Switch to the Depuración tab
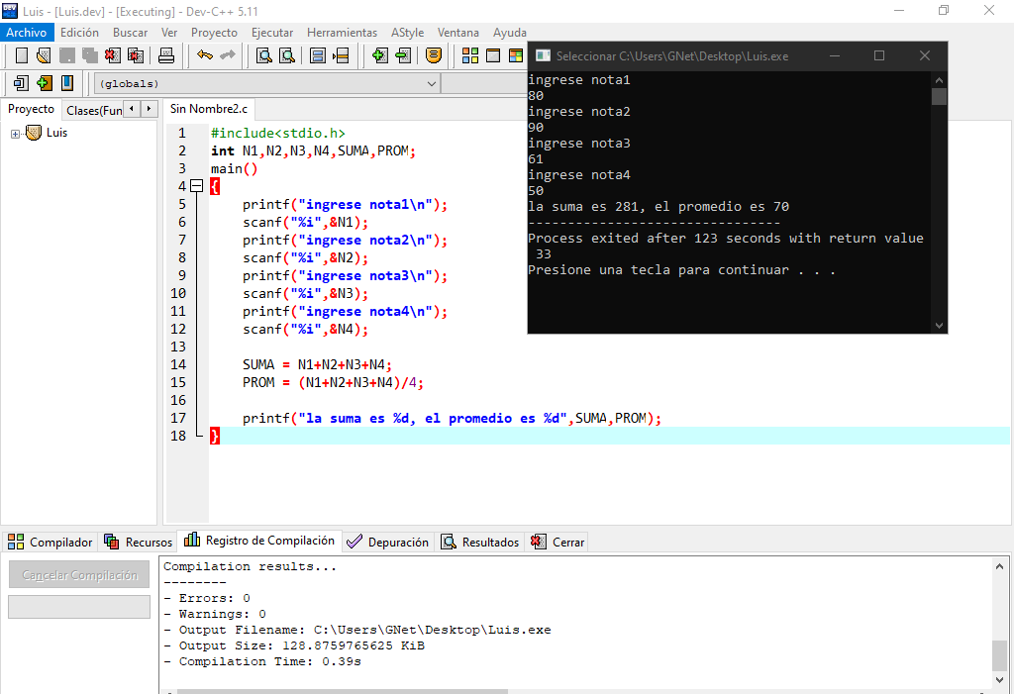 point(389,542)
